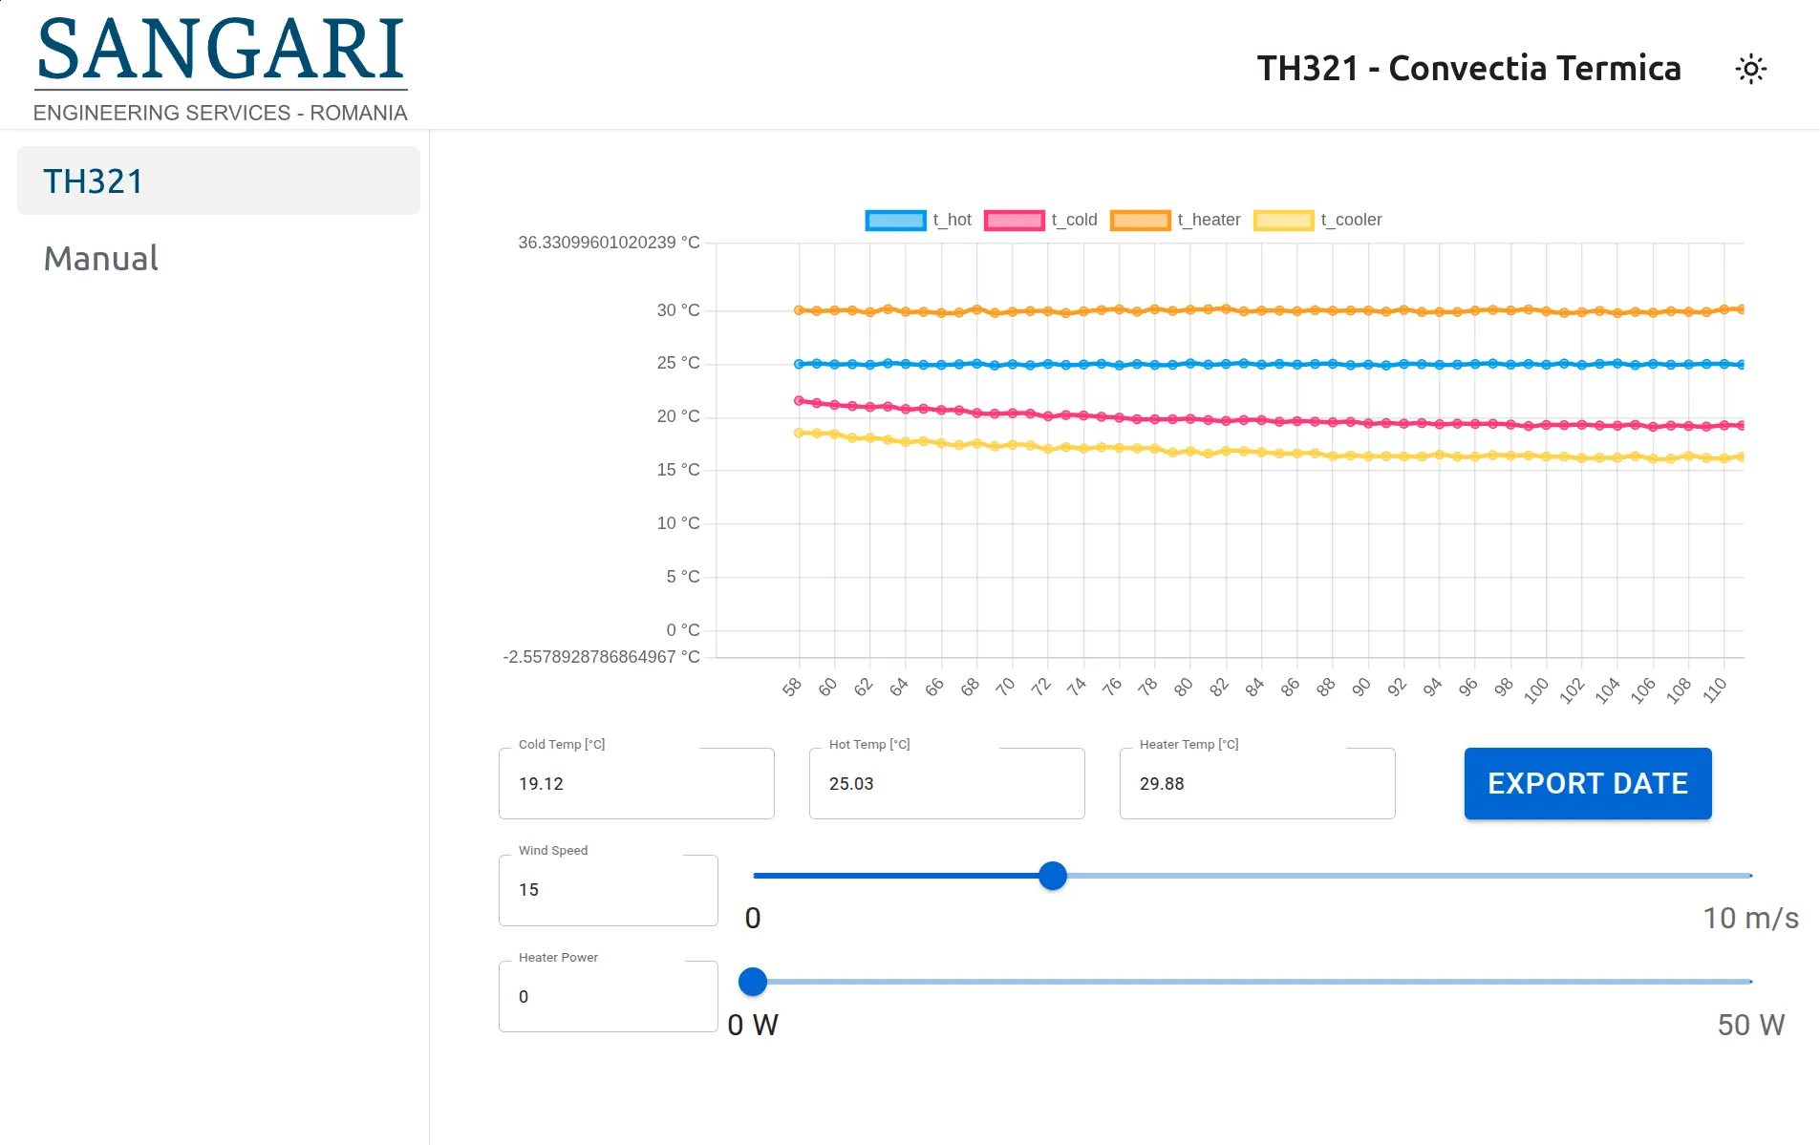Set heater power slider to 50 W end

tap(1749, 982)
